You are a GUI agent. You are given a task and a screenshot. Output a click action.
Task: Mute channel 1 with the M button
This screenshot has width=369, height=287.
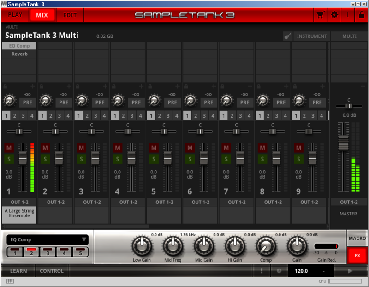(9, 148)
